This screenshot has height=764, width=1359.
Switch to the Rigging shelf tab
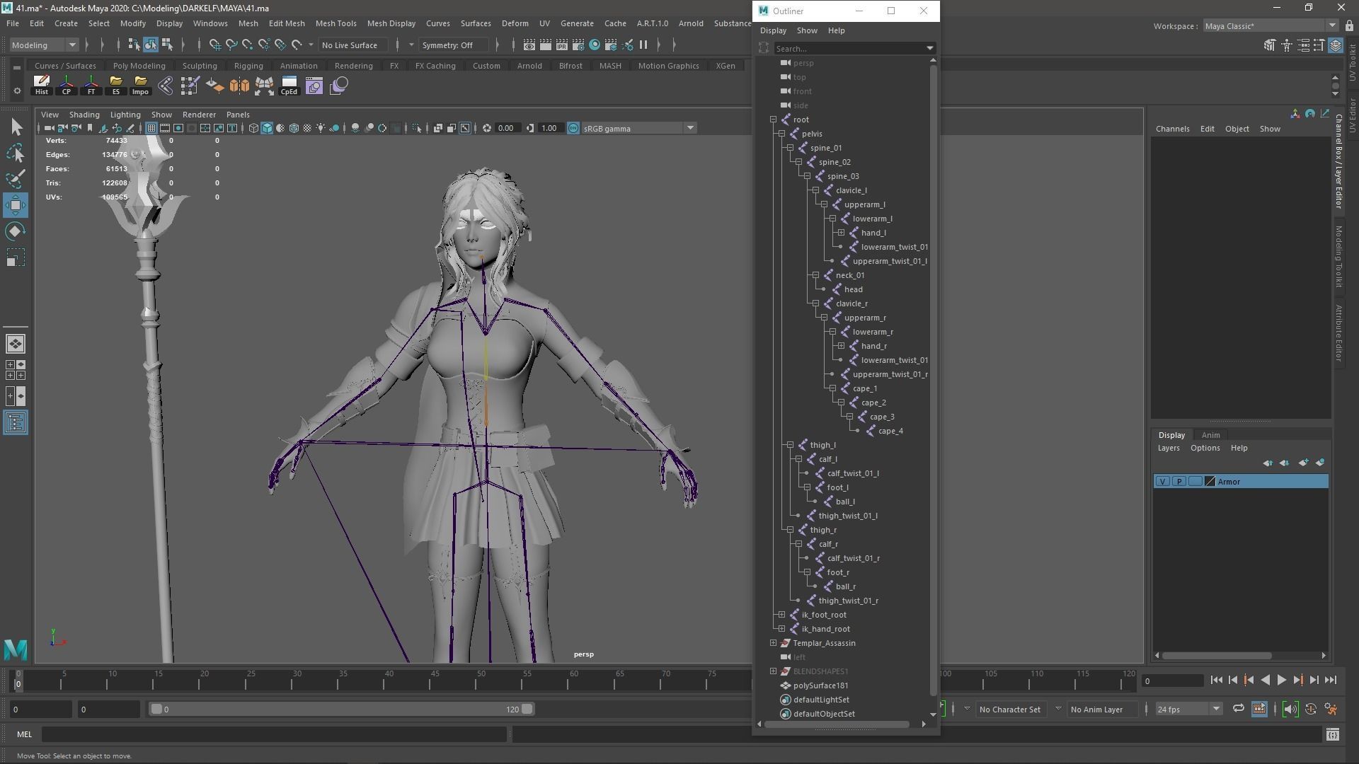tap(248, 66)
